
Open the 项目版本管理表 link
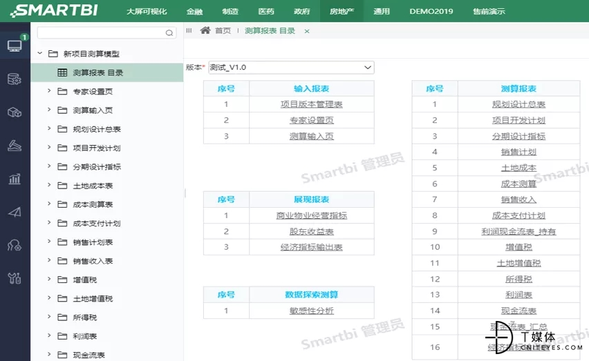point(311,104)
